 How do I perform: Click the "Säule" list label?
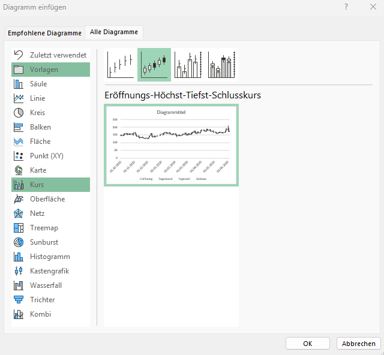[38, 84]
